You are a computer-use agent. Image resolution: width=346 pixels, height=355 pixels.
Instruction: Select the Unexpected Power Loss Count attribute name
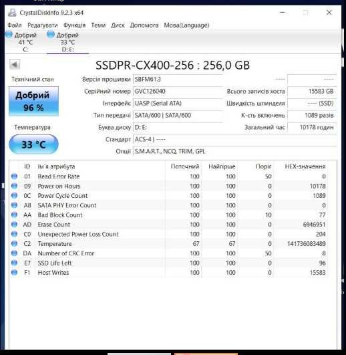click(78, 234)
